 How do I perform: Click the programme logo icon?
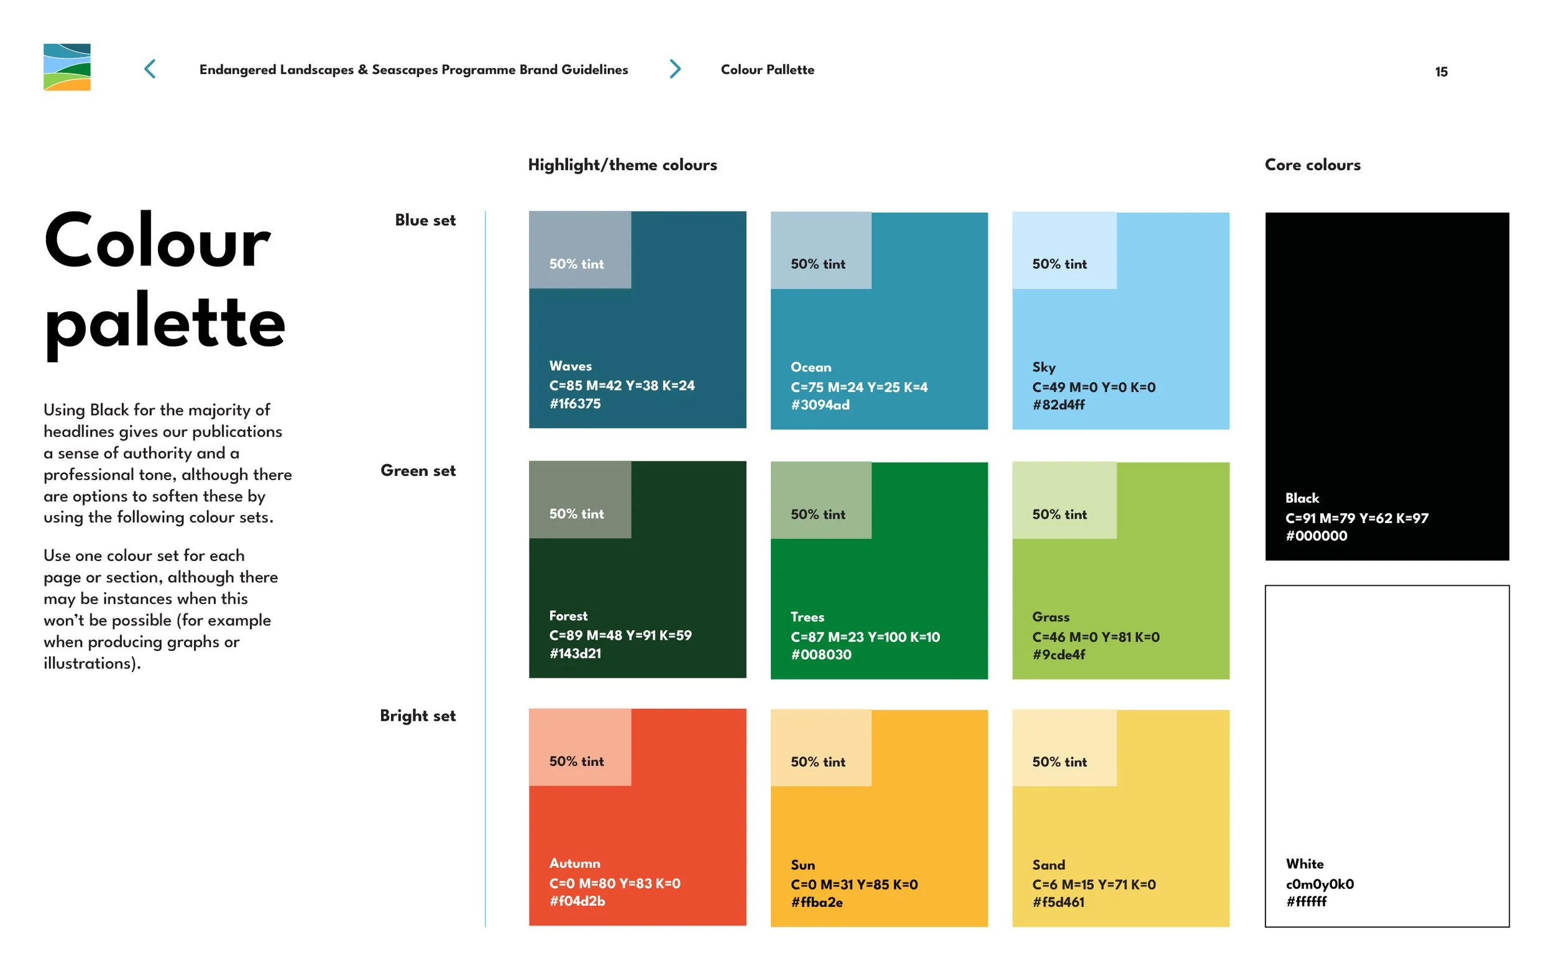(67, 67)
